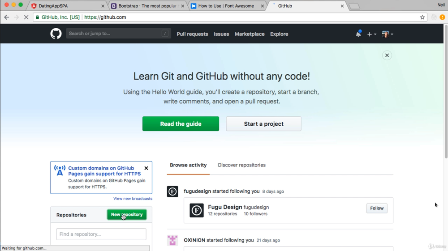Viewport: 448px width, 251px height.
Task: Click the page vertical scrollbar
Action: coord(446,91)
